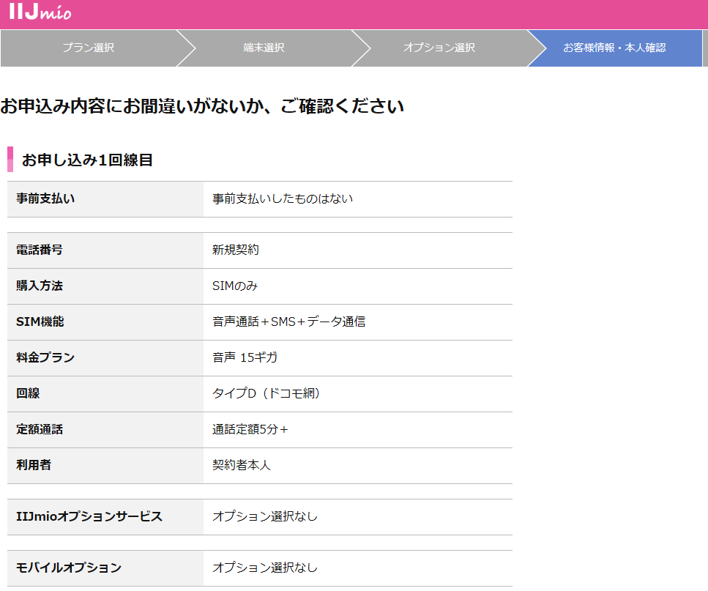Click the IIJmio logo

[x=40, y=12]
